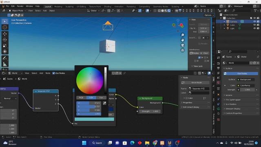Open the Global transform orientation dropdown
261x147 pixels.
pos(93,11)
